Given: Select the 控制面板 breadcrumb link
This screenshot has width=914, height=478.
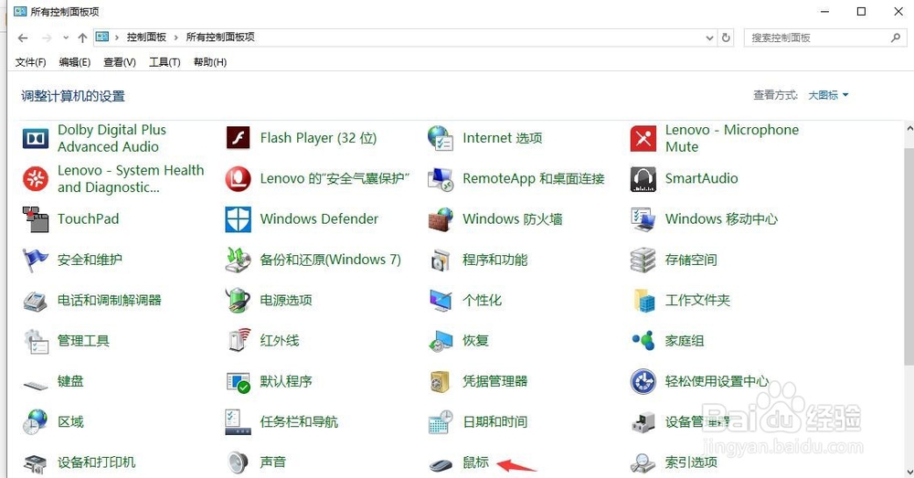Looking at the screenshot, I should tap(146, 37).
